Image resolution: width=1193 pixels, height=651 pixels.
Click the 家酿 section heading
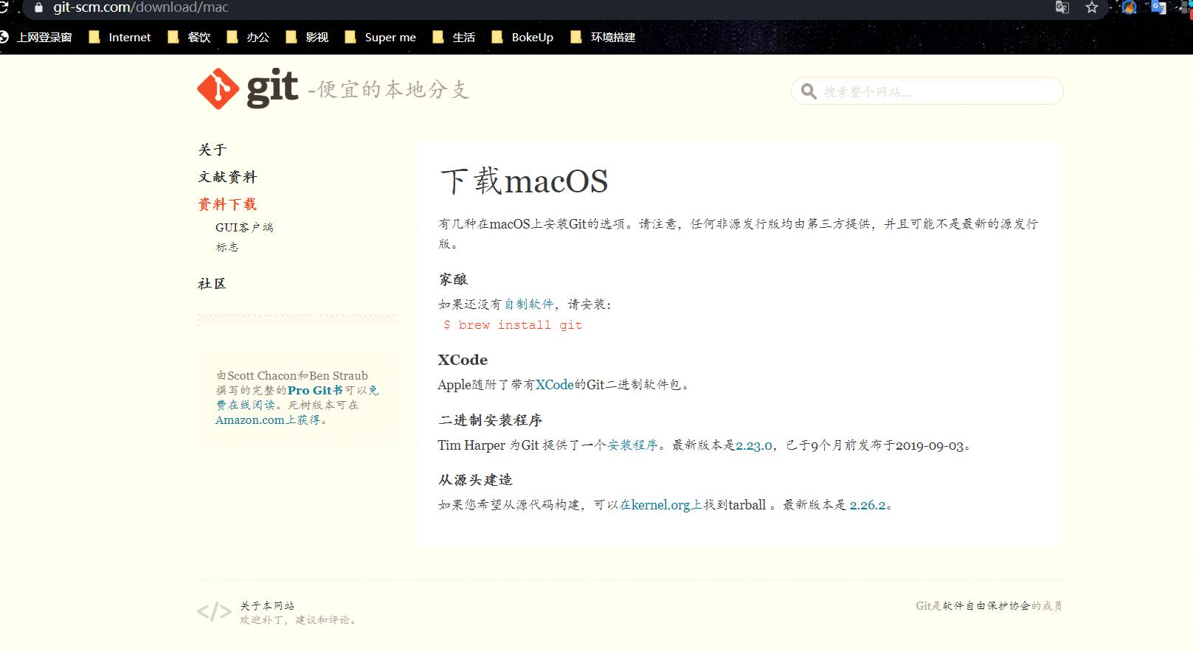[453, 279]
